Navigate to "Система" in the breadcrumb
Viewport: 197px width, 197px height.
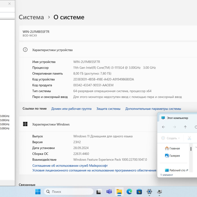pos(31,17)
